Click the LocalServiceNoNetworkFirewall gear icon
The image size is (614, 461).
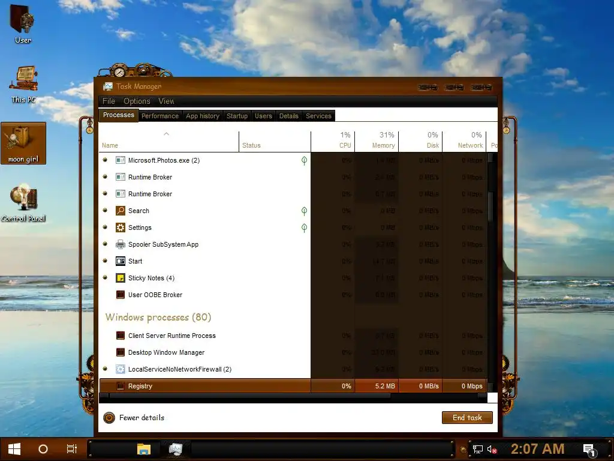coord(120,369)
